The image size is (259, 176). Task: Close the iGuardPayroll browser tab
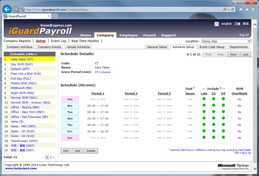[x=49, y=16]
